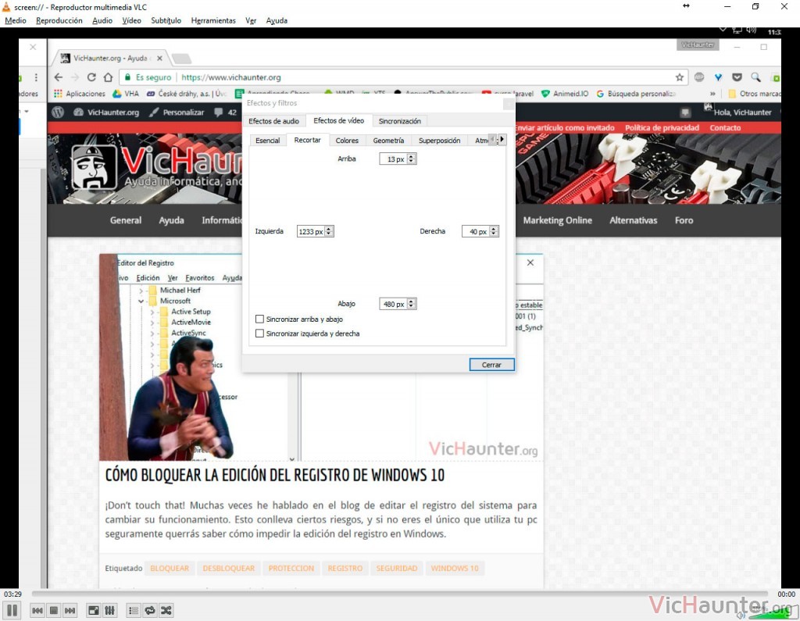The height and width of the screenshot is (621, 800).
Task: Stop playback with the square button
Action: pyautogui.click(x=54, y=610)
